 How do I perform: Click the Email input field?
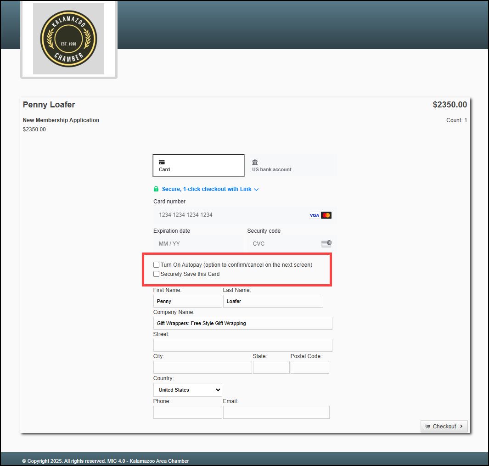coord(276,412)
